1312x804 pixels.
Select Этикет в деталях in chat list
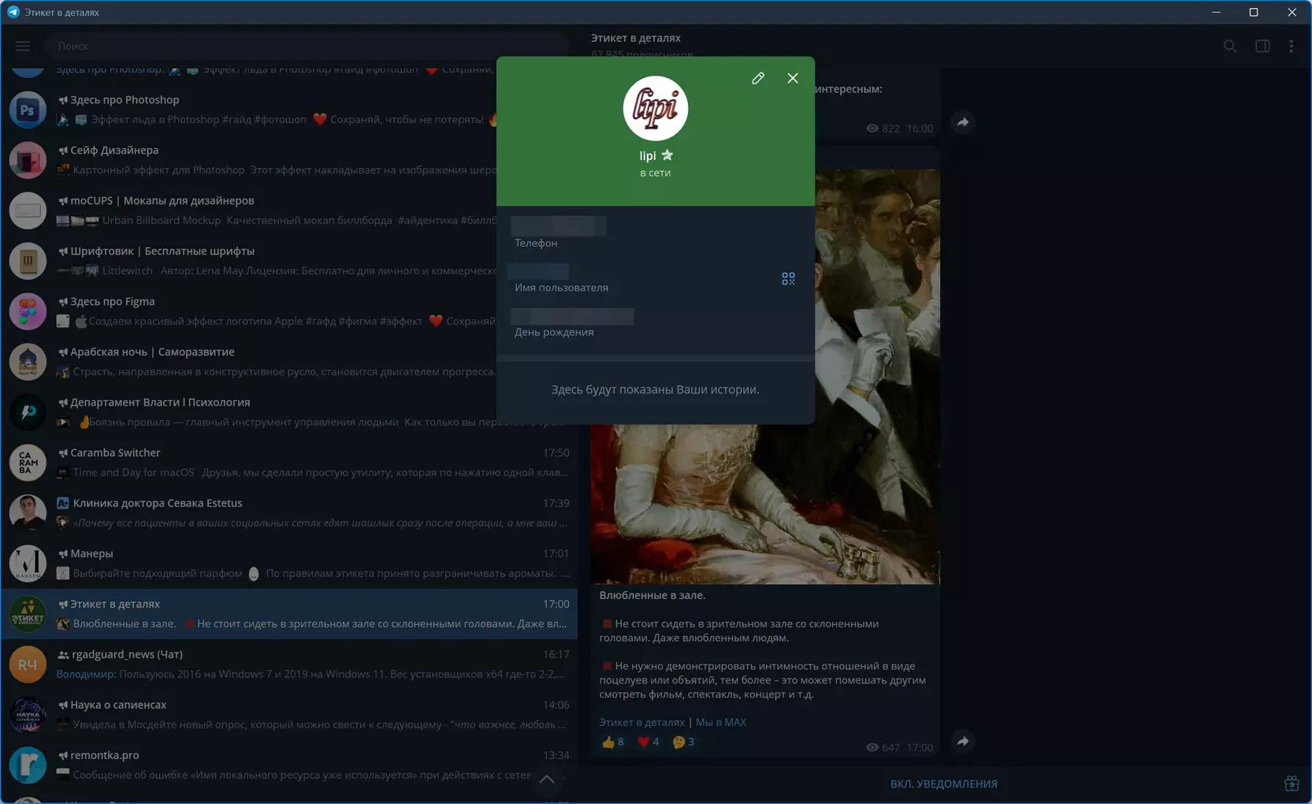coord(289,614)
